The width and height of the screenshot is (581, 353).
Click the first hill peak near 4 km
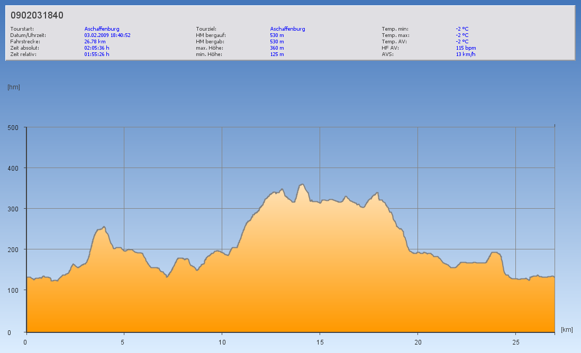[104, 227]
